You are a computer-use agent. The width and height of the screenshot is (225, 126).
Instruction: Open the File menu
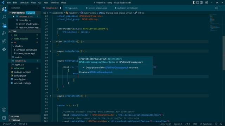pyautogui.click(x=9, y=2)
